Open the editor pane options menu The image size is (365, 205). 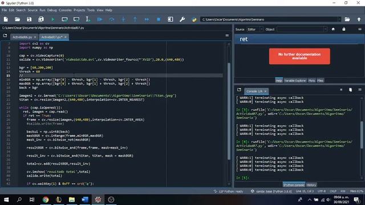click(x=227, y=35)
